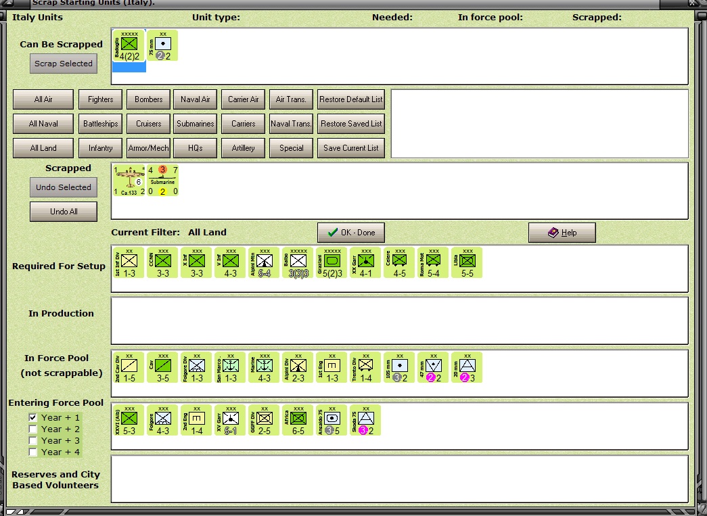Select the scrapped Ca.133 aircraft counter
Screen dimensions: 707x516
click(x=129, y=181)
